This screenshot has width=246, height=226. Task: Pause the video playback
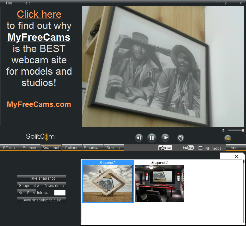click(x=152, y=138)
